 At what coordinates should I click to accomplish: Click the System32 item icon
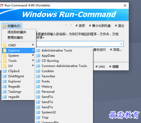(x=38, y=112)
